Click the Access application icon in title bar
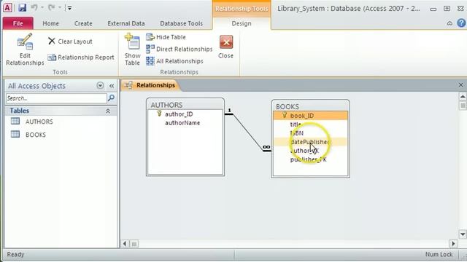 [x=7, y=8]
